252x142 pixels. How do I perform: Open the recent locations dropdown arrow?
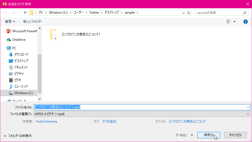19,13
